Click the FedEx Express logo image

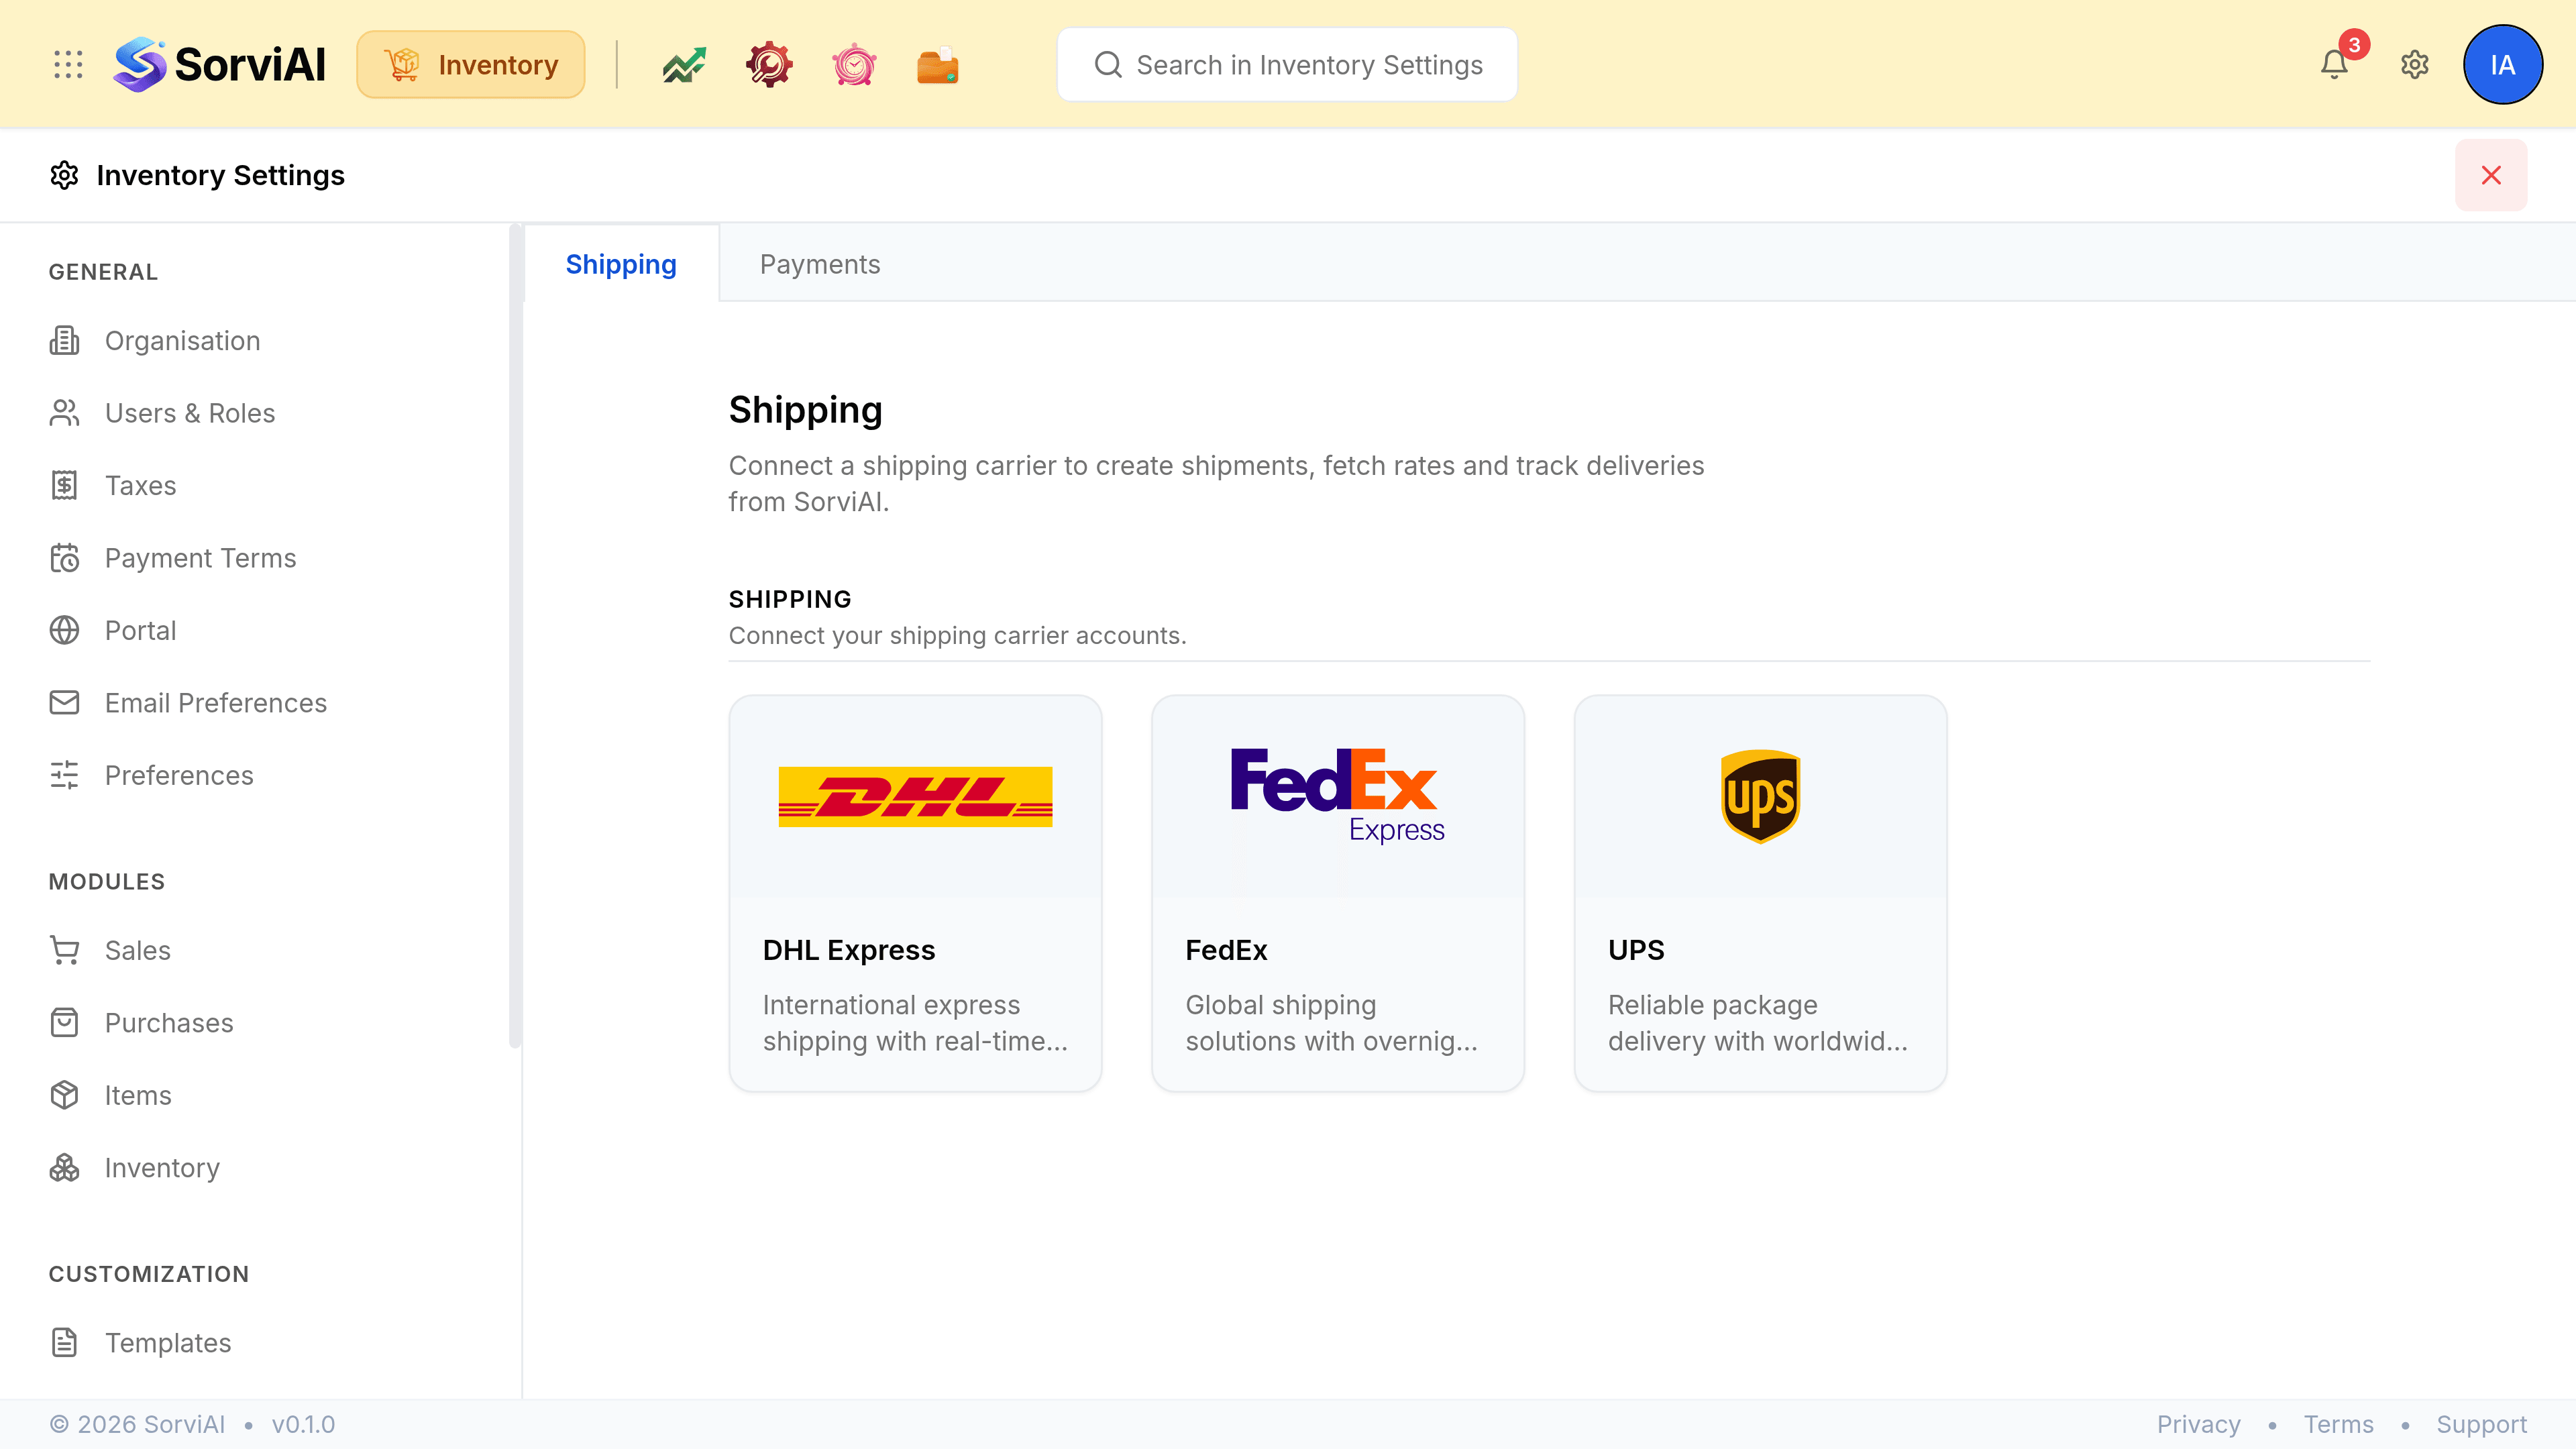point(1338,796)
